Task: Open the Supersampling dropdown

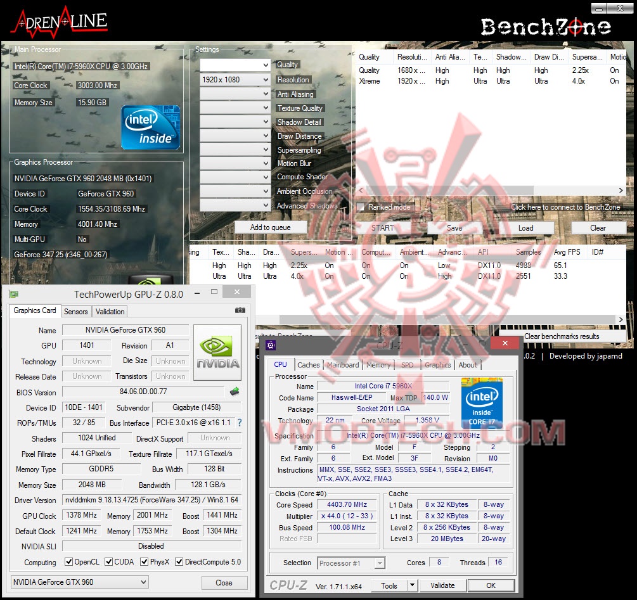Action: (235, 150)
